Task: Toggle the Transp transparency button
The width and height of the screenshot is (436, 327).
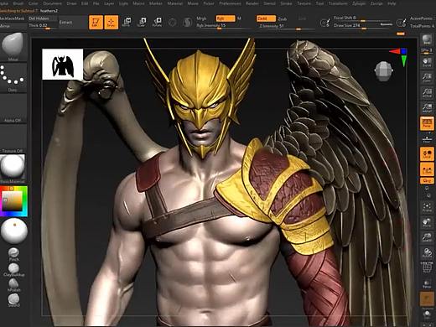Action: click(427, 284)
